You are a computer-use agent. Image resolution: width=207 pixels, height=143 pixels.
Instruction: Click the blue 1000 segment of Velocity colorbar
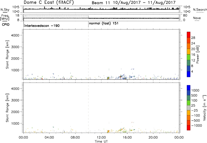click(x=189, y=88)
